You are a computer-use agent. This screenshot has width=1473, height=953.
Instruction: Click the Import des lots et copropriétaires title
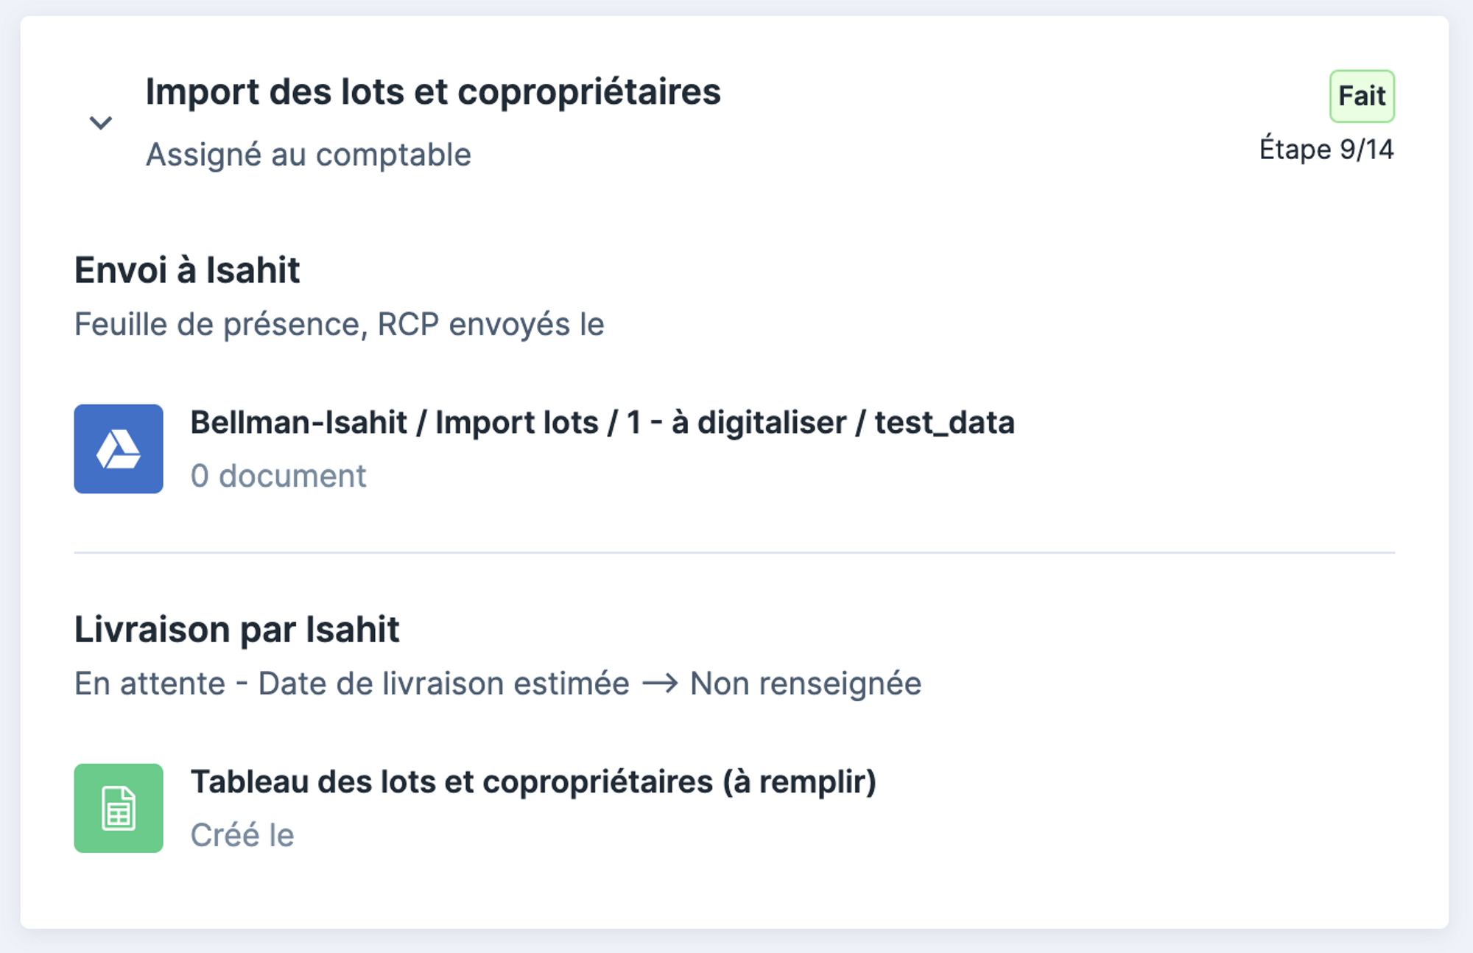[433, 92]
